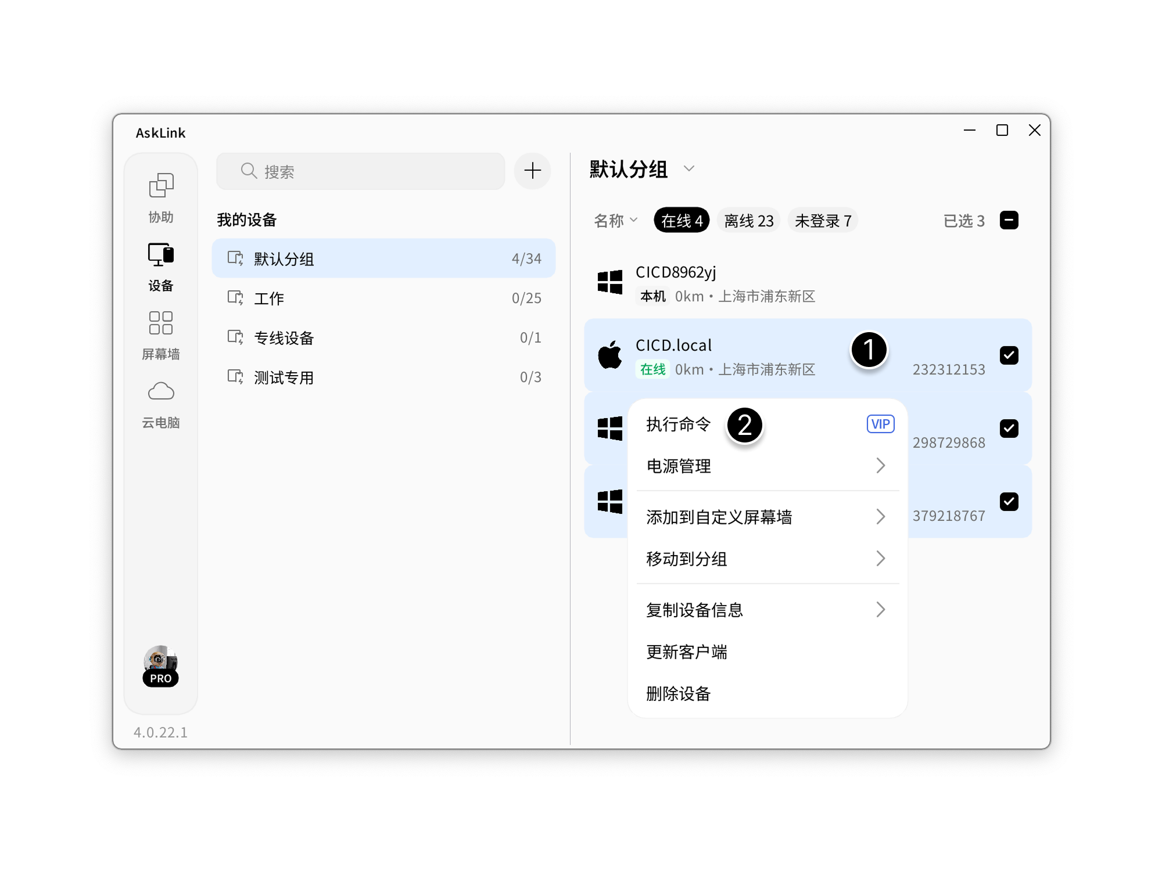Screen dimensions: 1162x871
Task: Click the Apple icon next to CICD.local
Action: 609,355
